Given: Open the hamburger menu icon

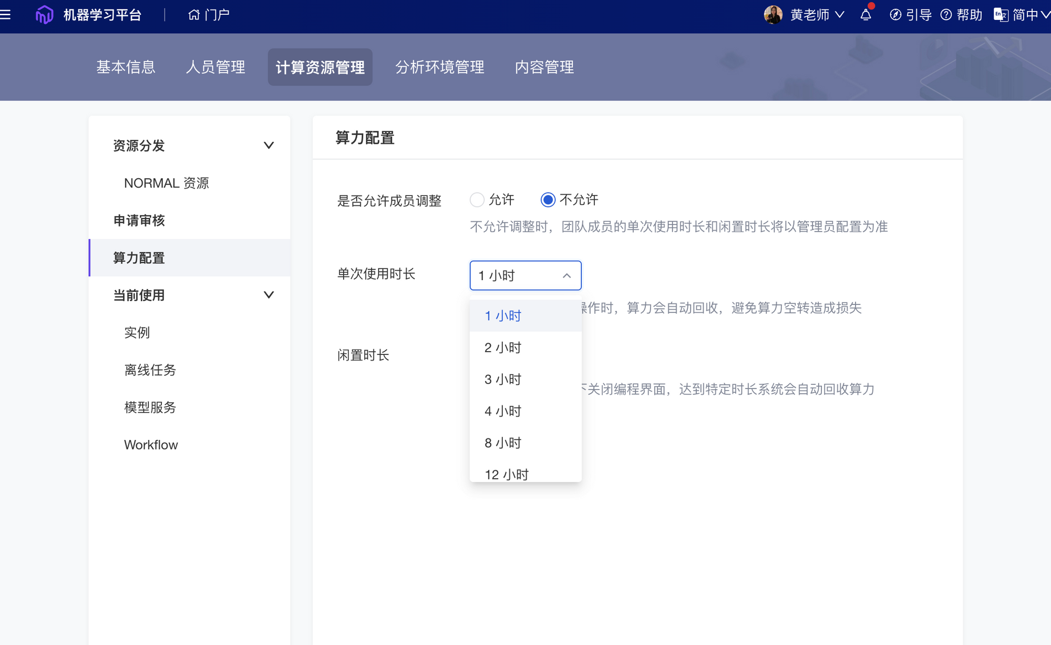Looking at the screenshot, I should (5, 15).
